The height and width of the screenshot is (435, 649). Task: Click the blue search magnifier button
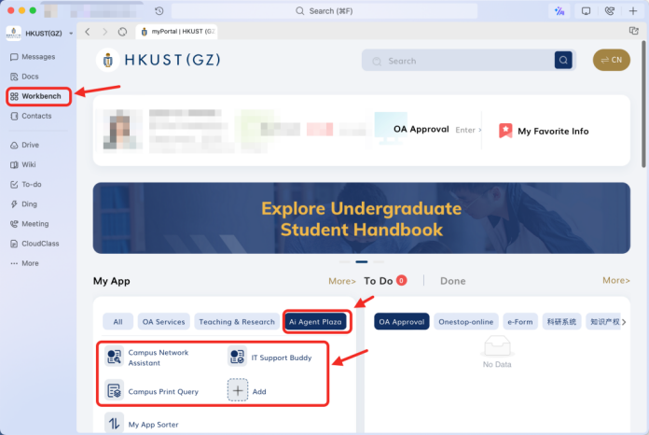click(x=563, y=61)
